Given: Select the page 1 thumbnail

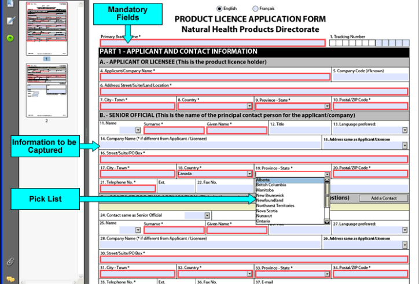Looking at the screenshot, I should coord(47,28).
